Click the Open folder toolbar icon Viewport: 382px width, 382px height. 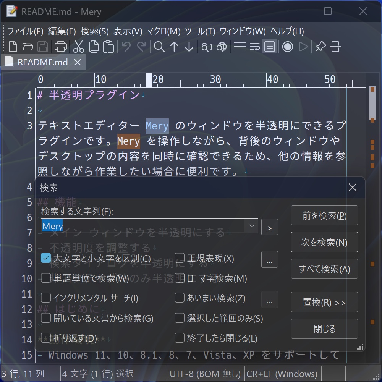28,46
